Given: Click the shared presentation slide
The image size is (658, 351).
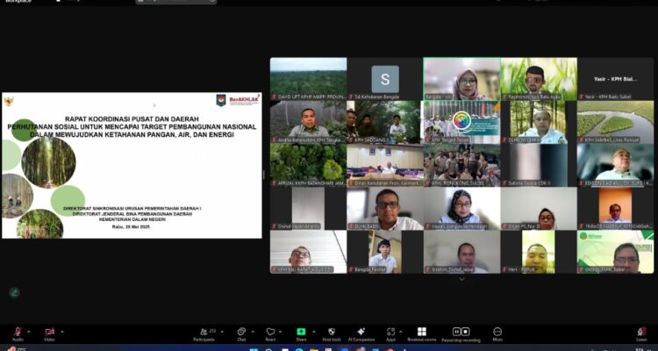Looking at the screenshot, I should point(132,166).
